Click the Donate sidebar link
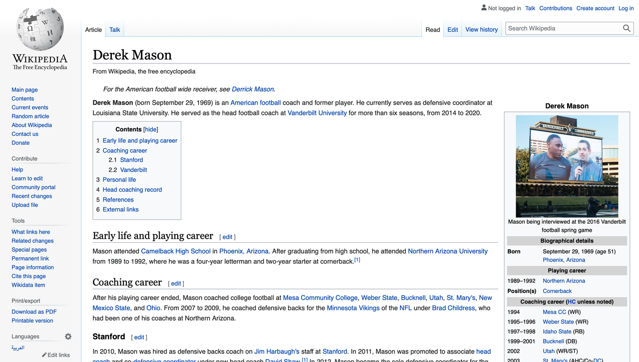The height and width of the screenshot is (362, 639). [20, 143]
